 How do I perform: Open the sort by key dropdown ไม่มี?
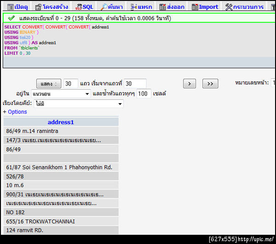(x=79, y=104)
